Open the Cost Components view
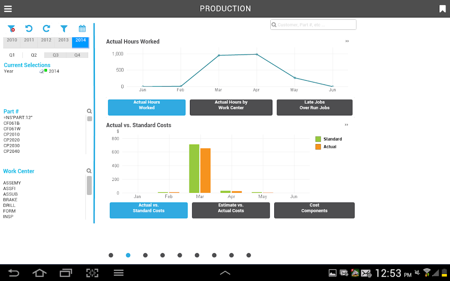Viewport: 450px width, 281px height. 314,210
